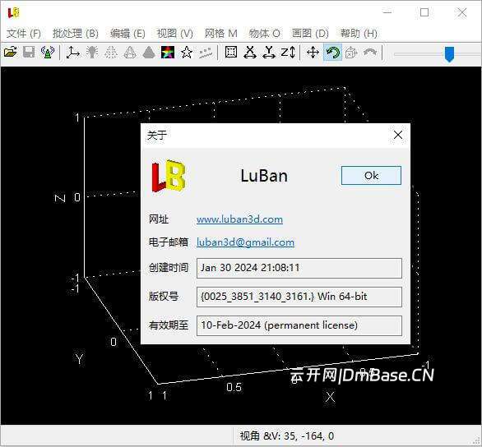482x447 pixels.
Task: Click the dotted lines icon in toolbar
Action: click(x=206, y=53)
